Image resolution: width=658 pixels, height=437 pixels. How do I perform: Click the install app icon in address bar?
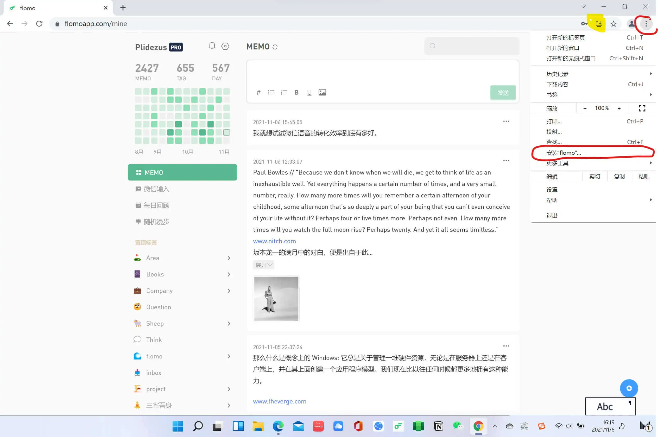(599, 24)
